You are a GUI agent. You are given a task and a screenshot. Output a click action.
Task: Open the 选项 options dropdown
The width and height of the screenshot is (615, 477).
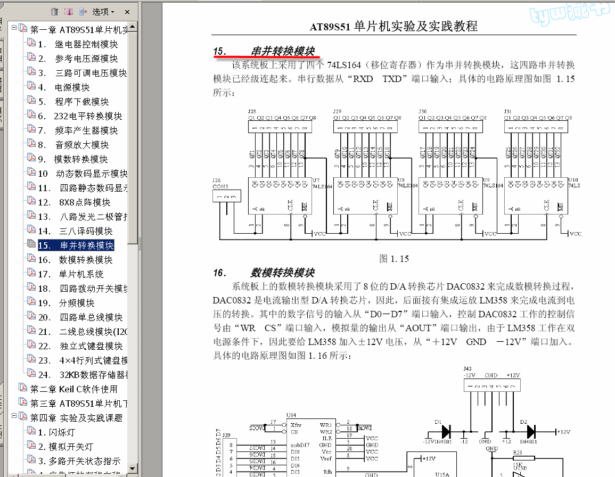click(103, 12)
